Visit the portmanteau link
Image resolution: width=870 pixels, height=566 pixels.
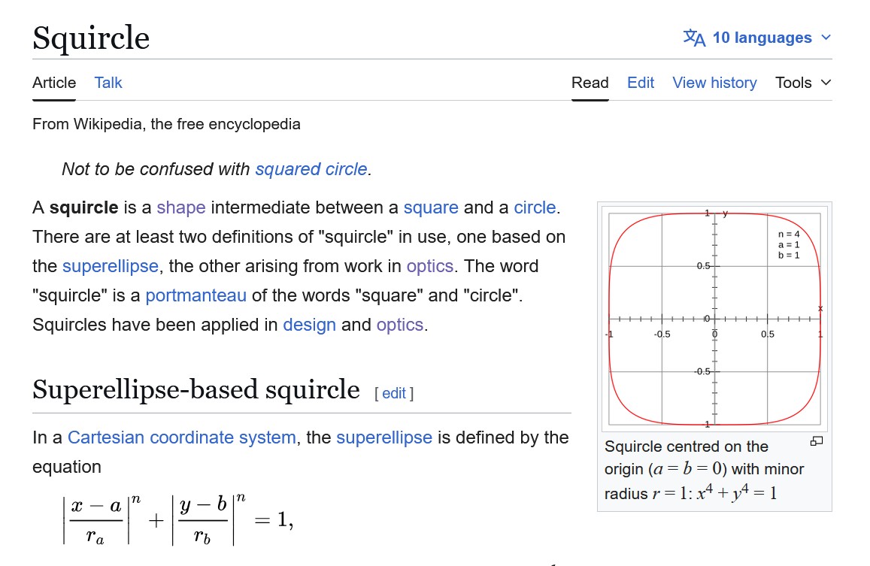(x=196, y=295)
